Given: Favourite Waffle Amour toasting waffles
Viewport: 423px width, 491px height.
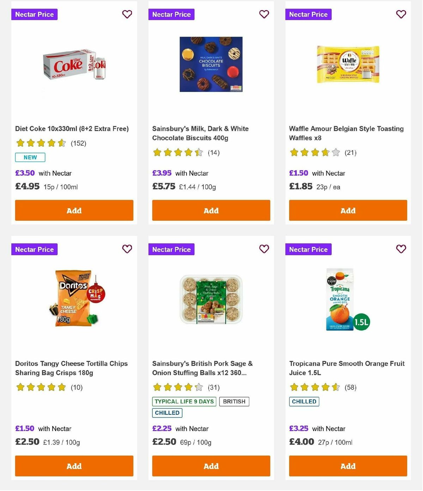Looking at the screenshot, I should tap(401, 14).
